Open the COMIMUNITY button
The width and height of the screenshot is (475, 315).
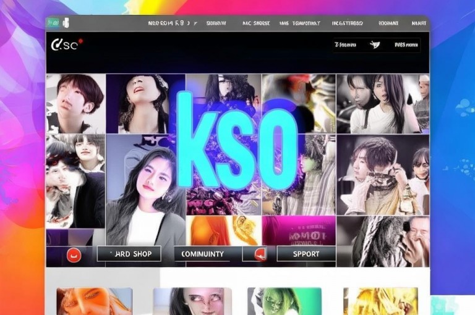coord(202,254)
